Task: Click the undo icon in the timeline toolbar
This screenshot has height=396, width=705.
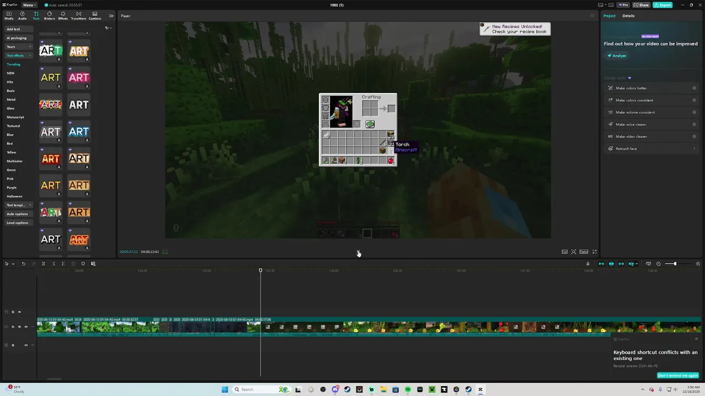Action: (23, 264)
